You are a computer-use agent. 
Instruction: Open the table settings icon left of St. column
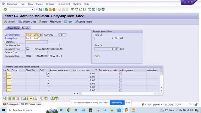pyautogui.click(x=4, y=70)
